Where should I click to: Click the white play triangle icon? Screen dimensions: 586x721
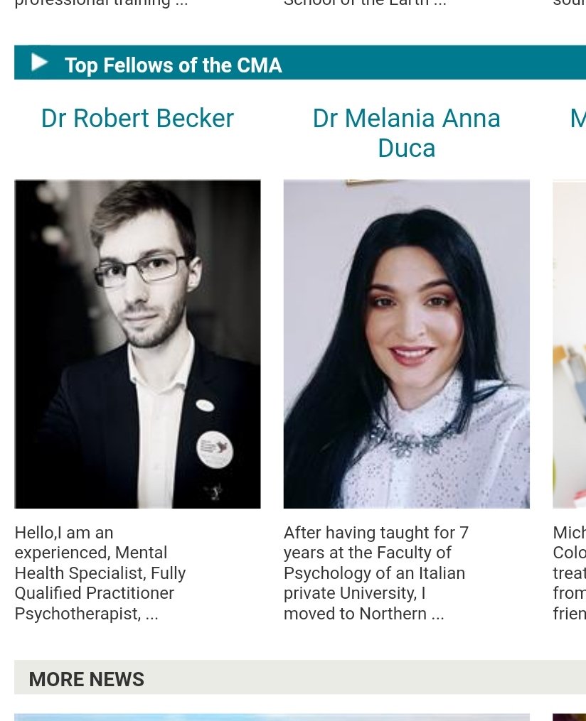39,63
